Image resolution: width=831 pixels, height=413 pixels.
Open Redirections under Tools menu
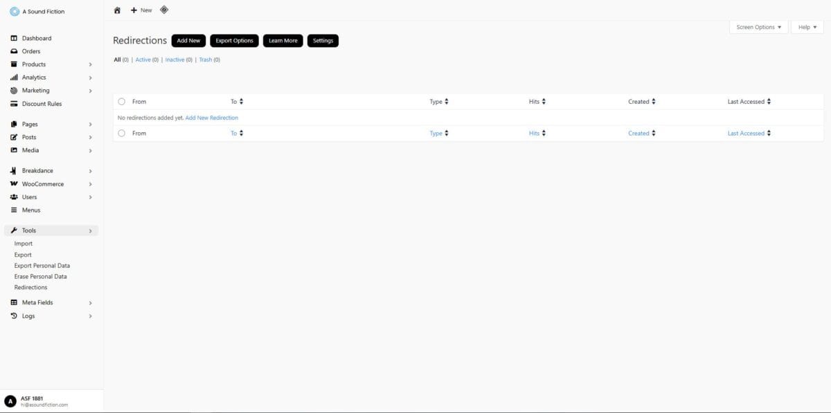30,287
